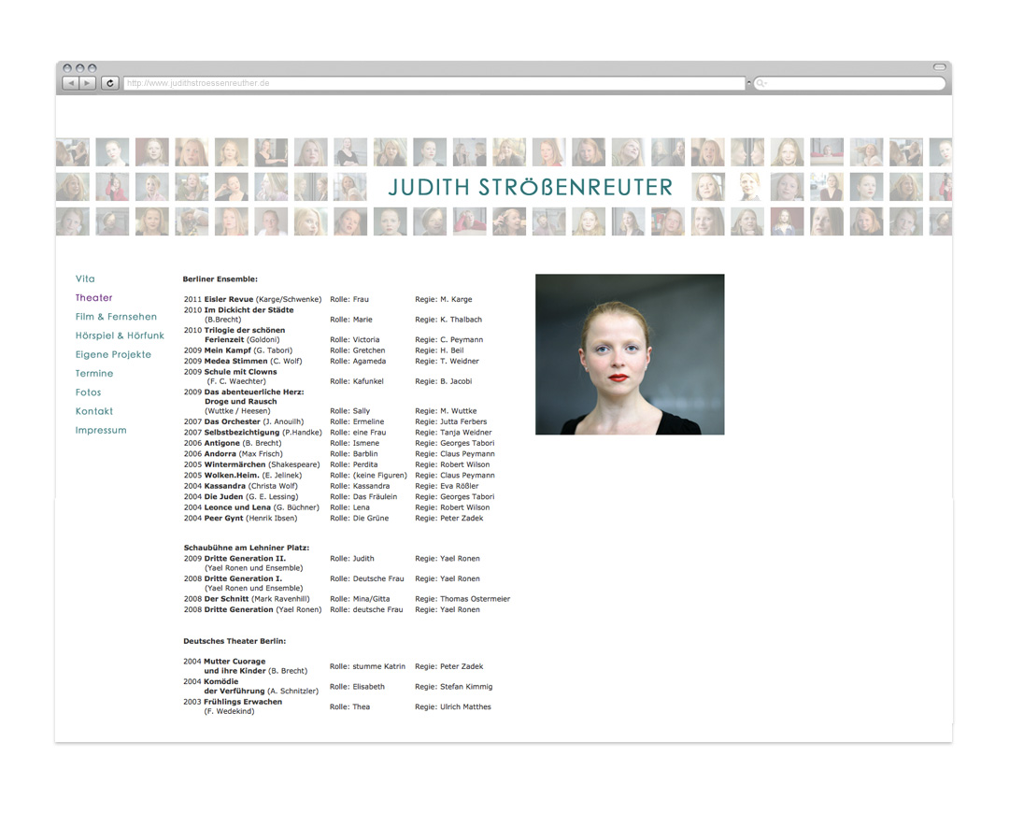The image size is (1009, 813).
Task: Click 'Regie: Ulrich Matthes' text
Action: tap(452, 706)
